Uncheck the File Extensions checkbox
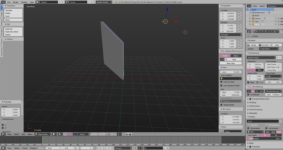Image resolution: width=283 pixels, height=150 pixels. (x=267, y=125)
